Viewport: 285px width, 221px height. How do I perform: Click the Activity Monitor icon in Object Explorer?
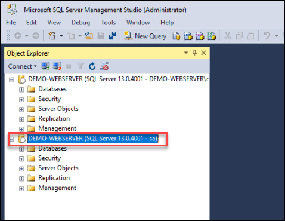[x=104, y=66]
